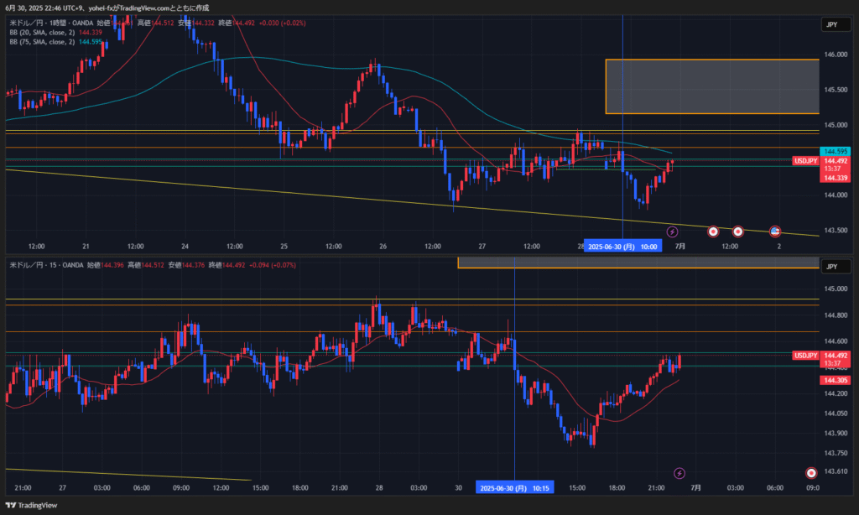This screenshot has width=859, height=515.
Task: Select the gray orange-bordered rectangle in hourly chart
Action: pyautogui.click(x=712, y=86)
